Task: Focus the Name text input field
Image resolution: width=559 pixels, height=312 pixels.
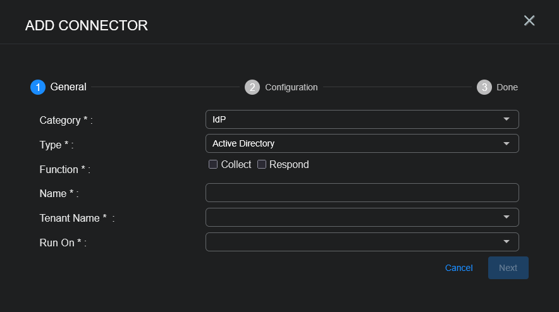Action: tap(362, 193)
